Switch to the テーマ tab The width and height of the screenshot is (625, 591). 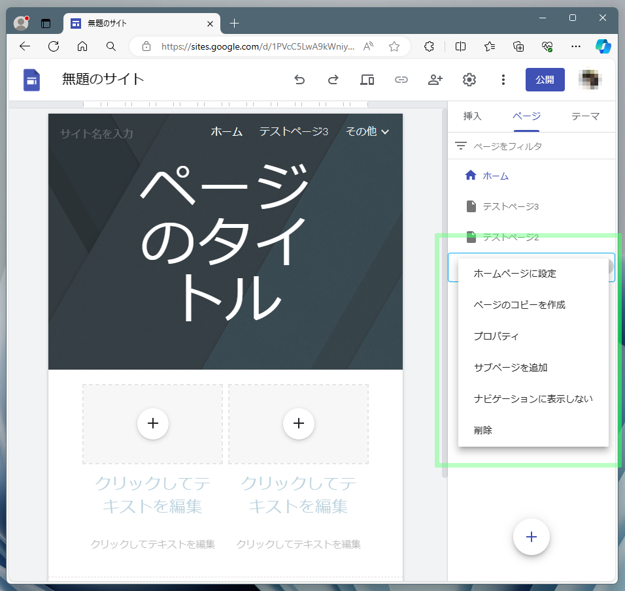585,116
